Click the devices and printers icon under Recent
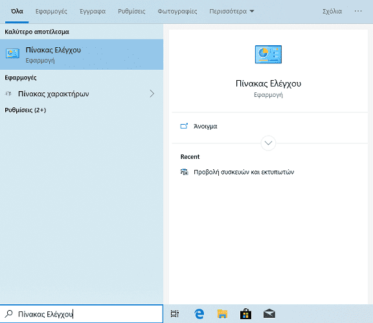This screenshot has height=323, width=373. click(184, 172)
